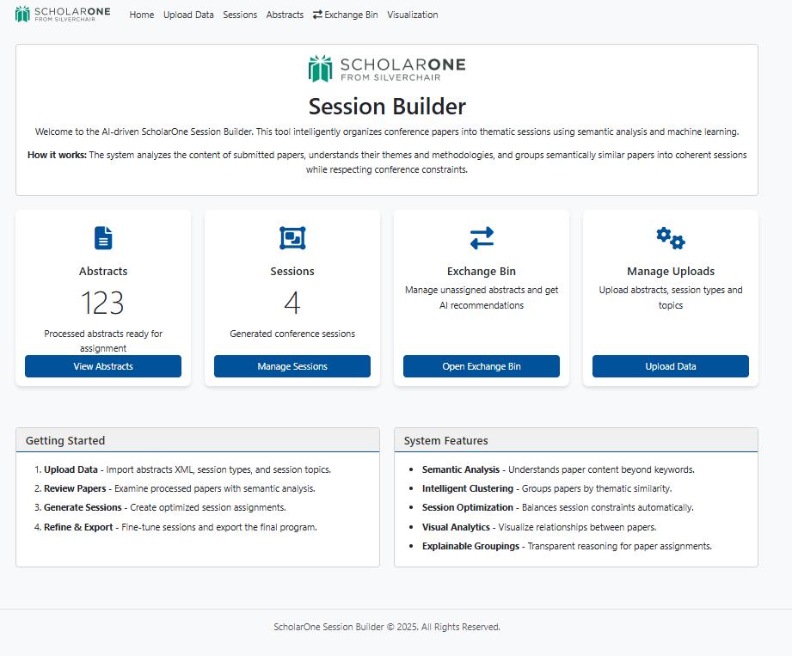Click the footer copyright text
Viewport: 792px width, 656px height.
387,627
